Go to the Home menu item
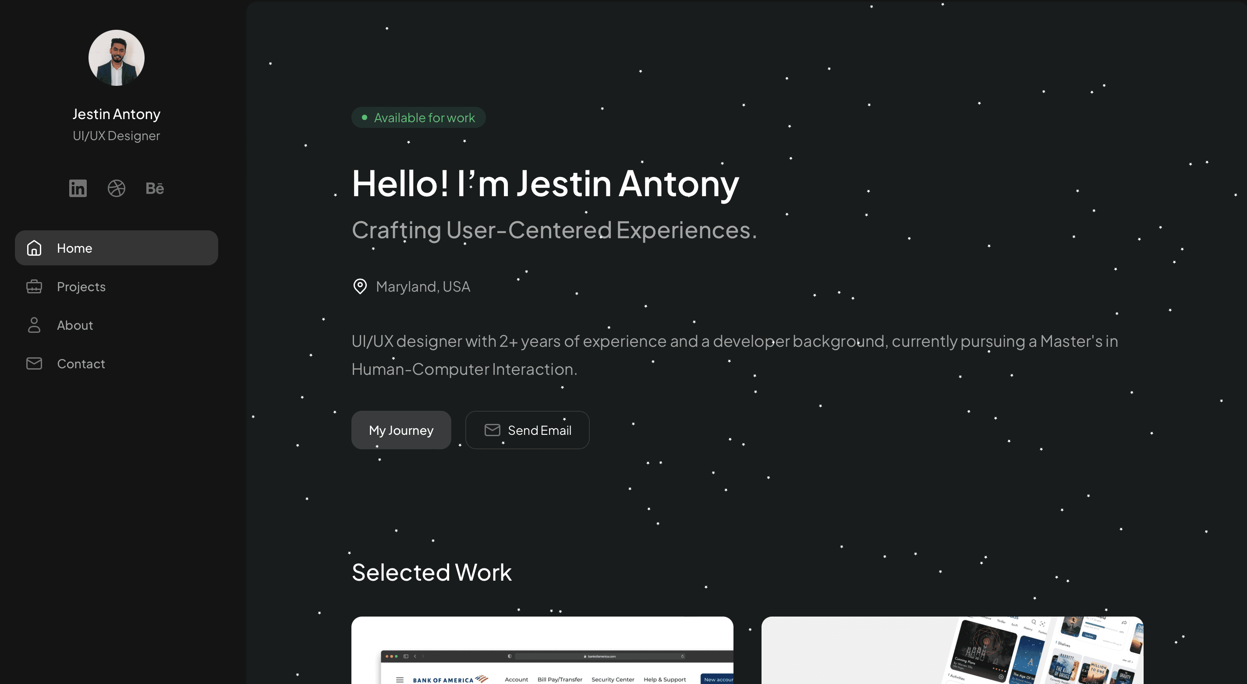The height and width of the screenshot is (684, 1247). point(116,248)
